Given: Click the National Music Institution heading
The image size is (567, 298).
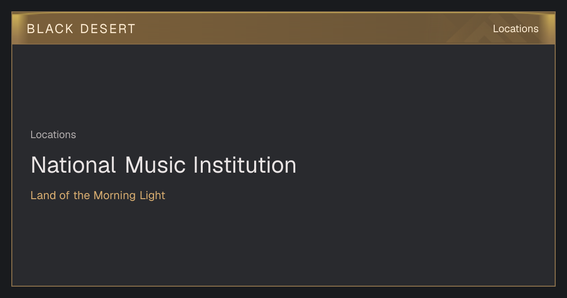Looking at the screenshot, I should pyautogui.click(x=163, y=165).
